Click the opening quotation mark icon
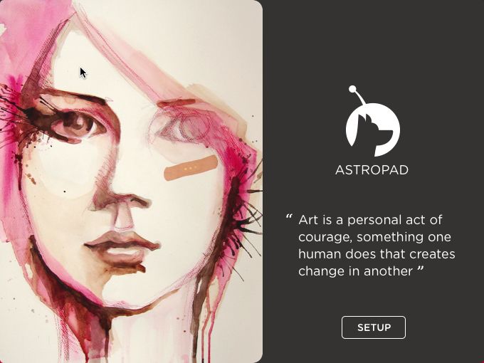The image size is (484, 363). (289, 216)
